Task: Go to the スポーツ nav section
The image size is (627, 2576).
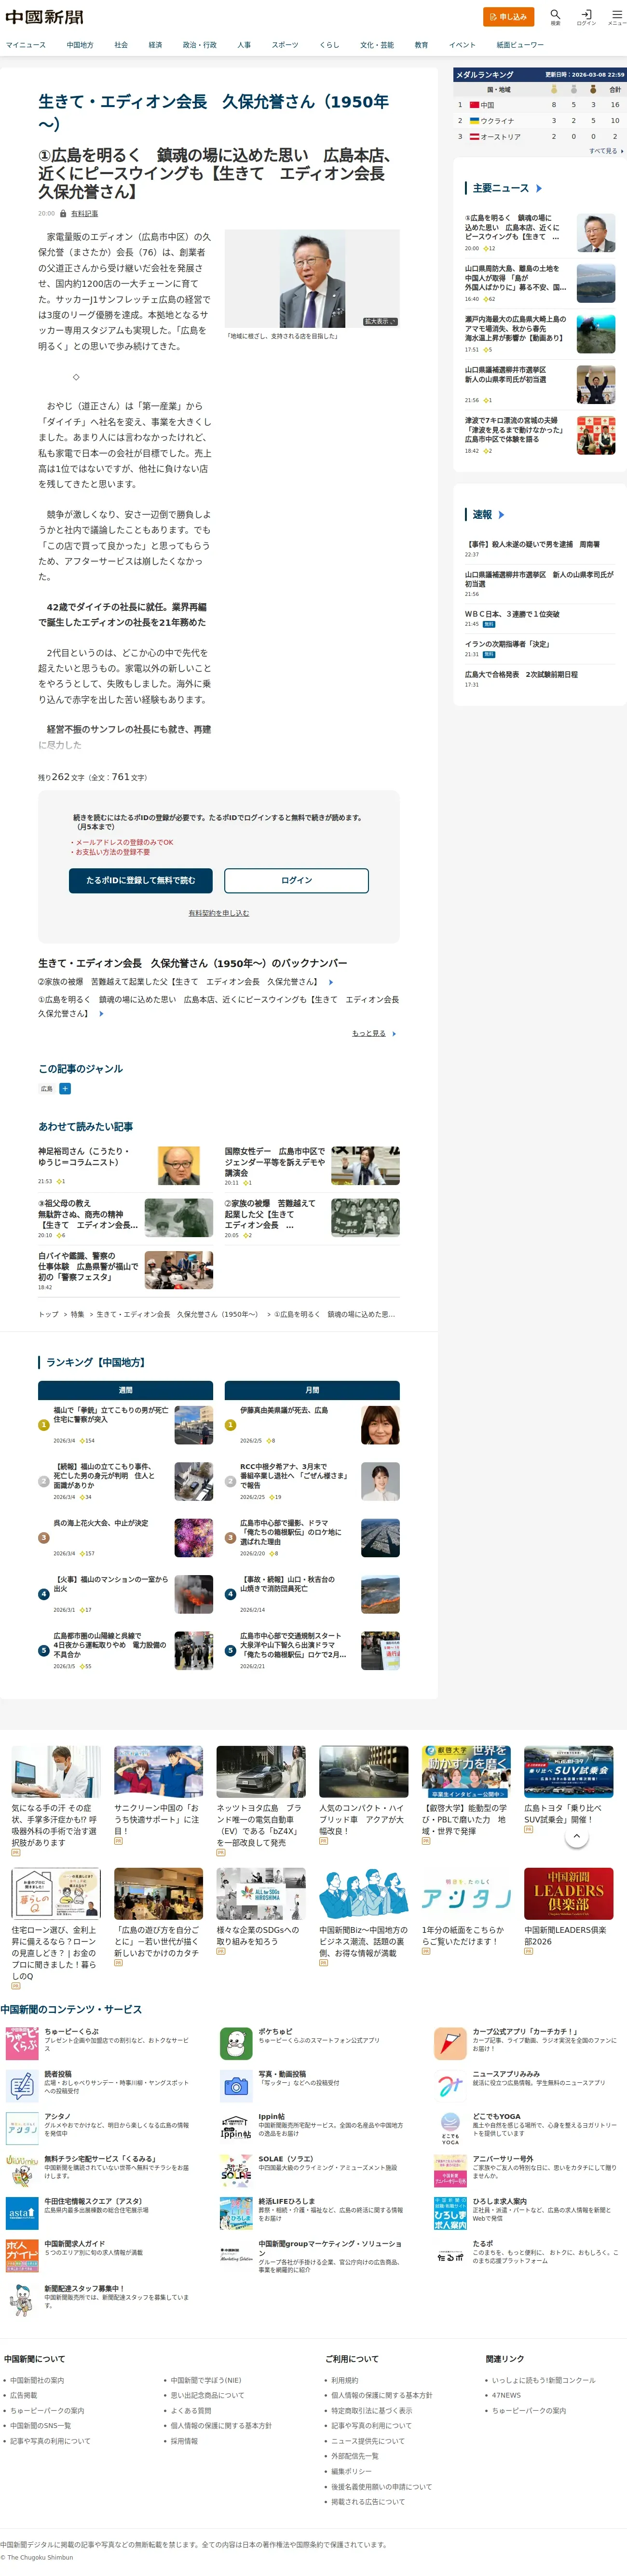Action: (285, 45)
